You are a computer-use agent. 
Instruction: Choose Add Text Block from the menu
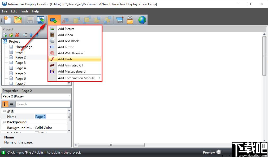75,41
